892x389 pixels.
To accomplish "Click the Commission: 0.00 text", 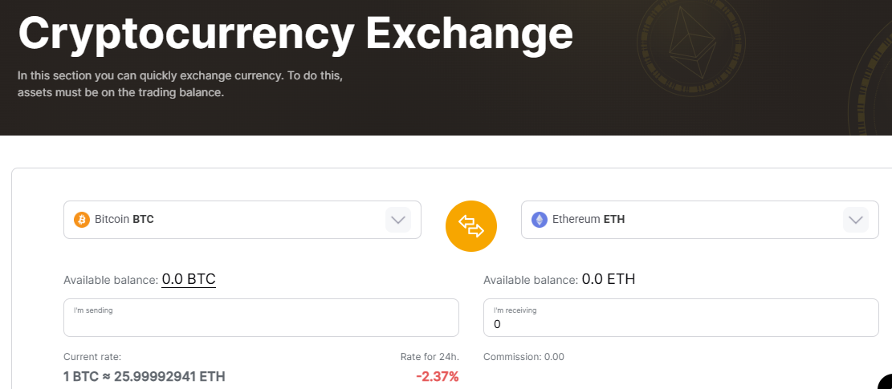I will tap(523, 356).
